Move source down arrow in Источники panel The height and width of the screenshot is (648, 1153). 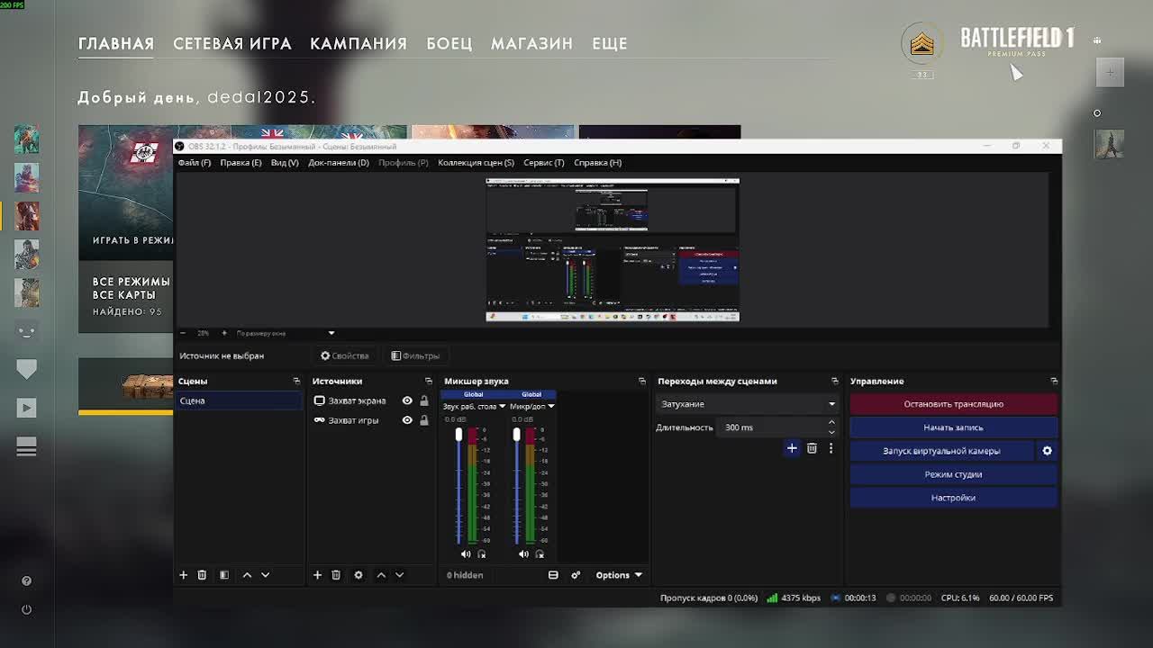[x=399, y=575]
